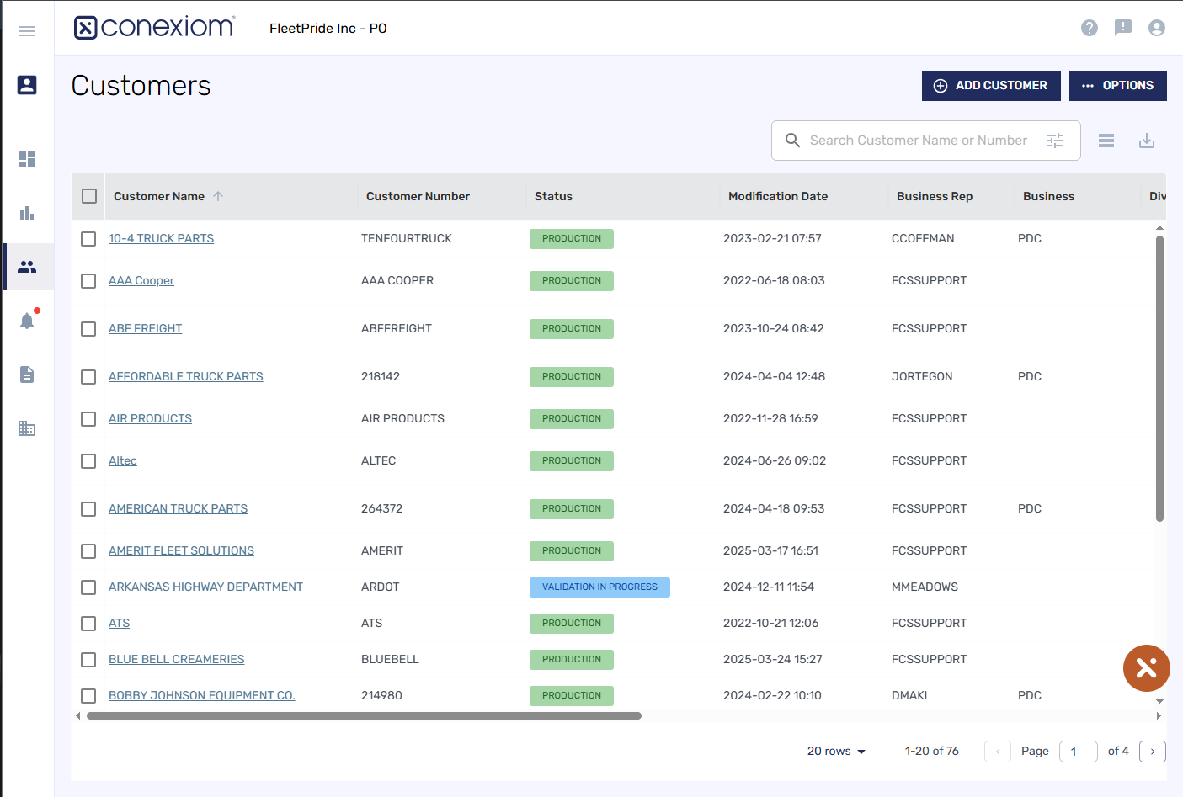Go to the next page arrow
This screenshot has height=797, width=1183.
click(x=1153, y=752)
